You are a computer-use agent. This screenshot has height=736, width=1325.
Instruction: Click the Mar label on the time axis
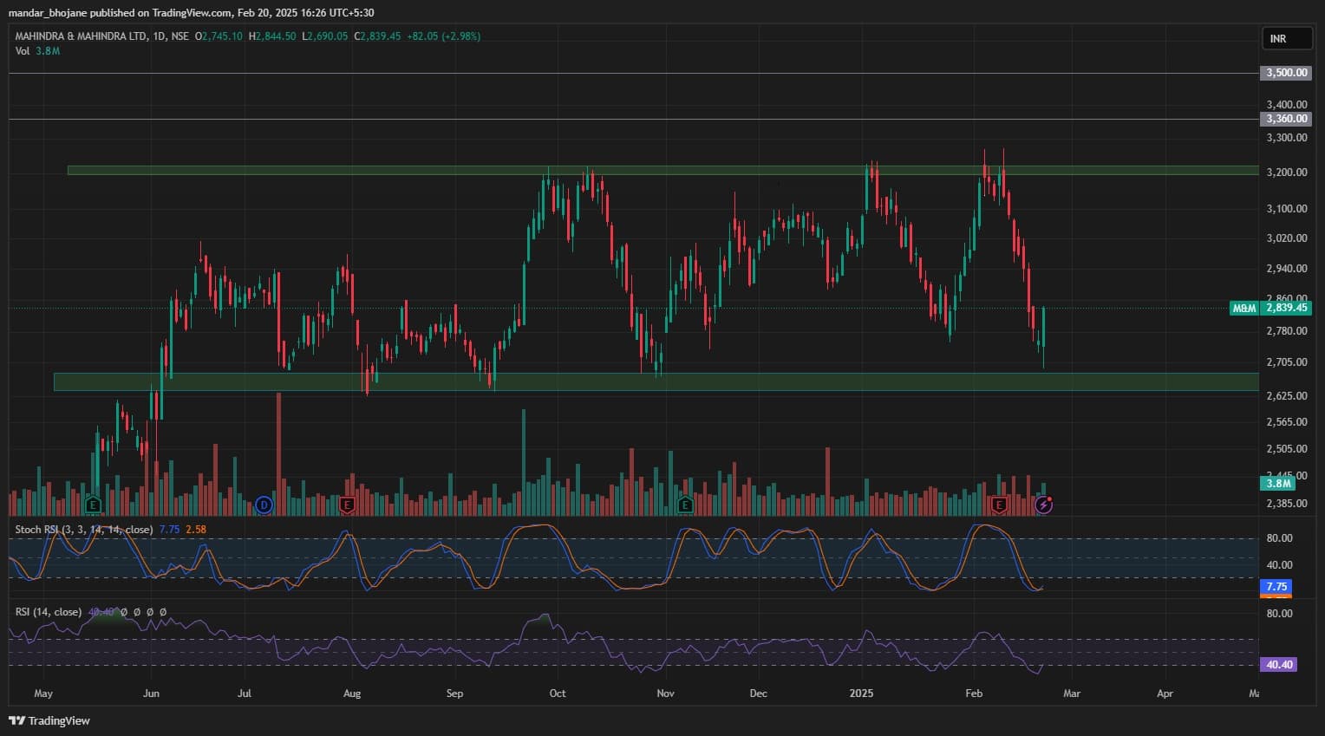tap(1072, 694)
